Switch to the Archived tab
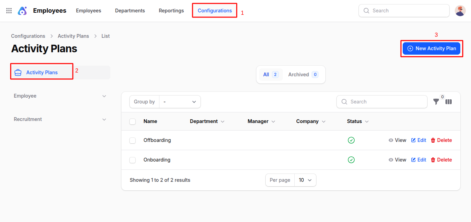471x222 pixels. [x=300, y=74]
